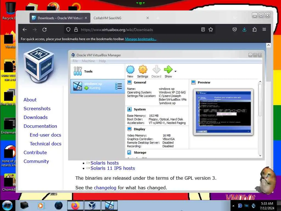Open the changelog link

tap(105, 188)
